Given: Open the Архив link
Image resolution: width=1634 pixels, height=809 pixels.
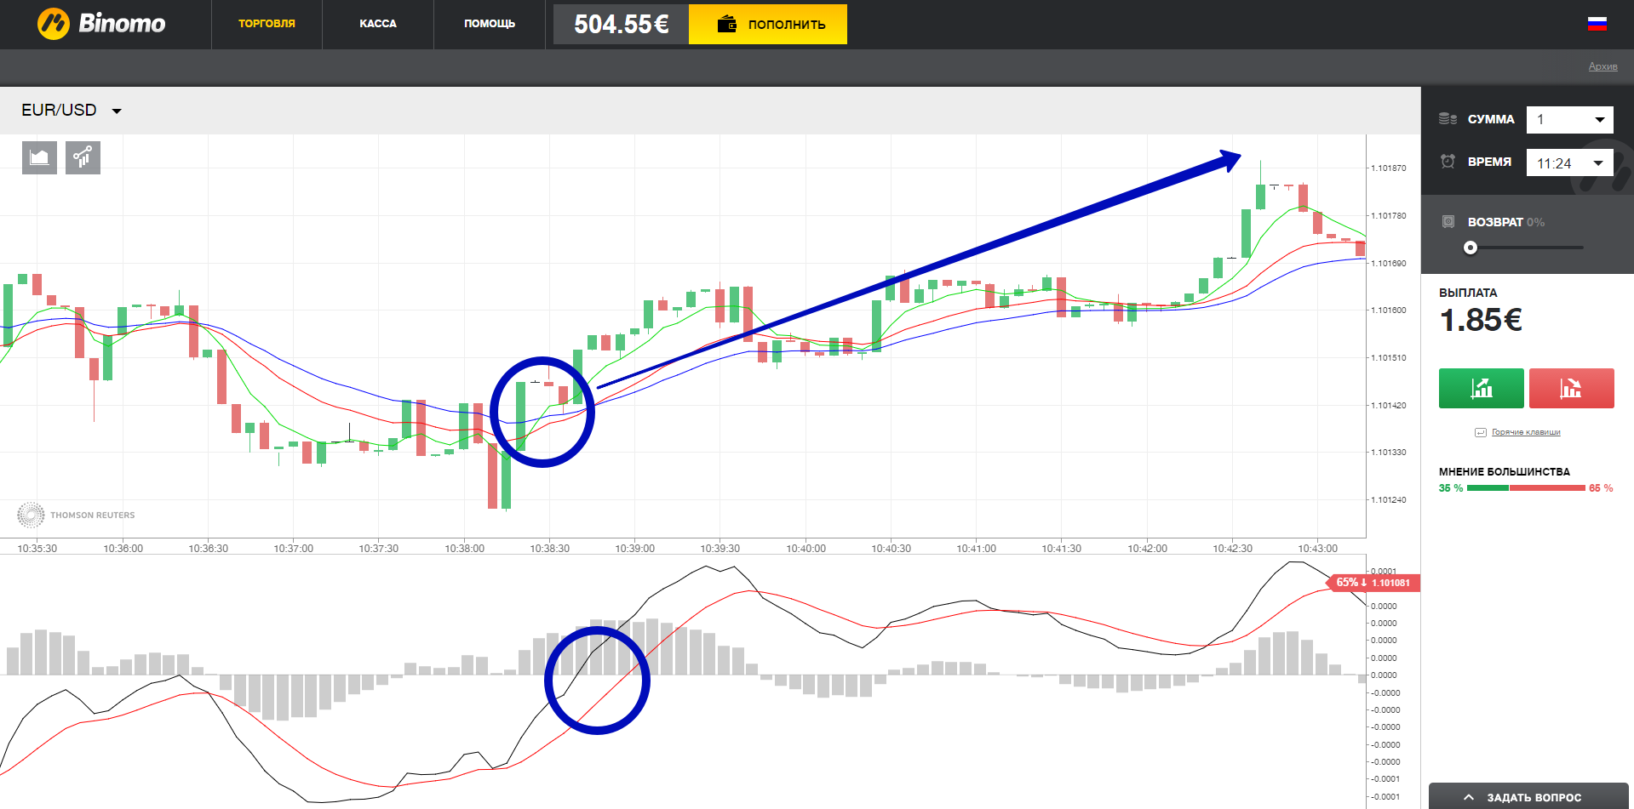Looking at the screenshot, I should pos(1602,66).
